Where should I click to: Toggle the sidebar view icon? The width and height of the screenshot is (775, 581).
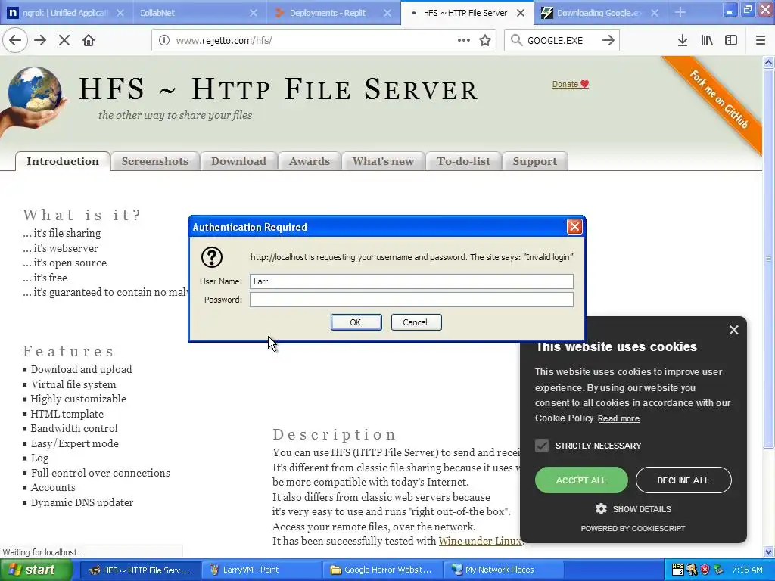731,41
